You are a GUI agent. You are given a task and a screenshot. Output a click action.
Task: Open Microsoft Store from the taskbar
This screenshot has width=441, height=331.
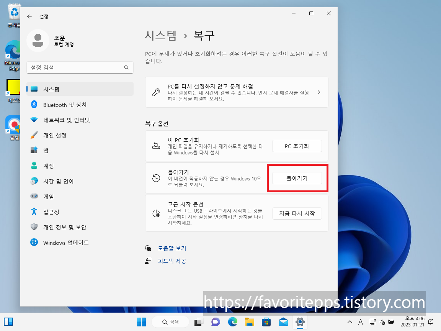[266, 322]
